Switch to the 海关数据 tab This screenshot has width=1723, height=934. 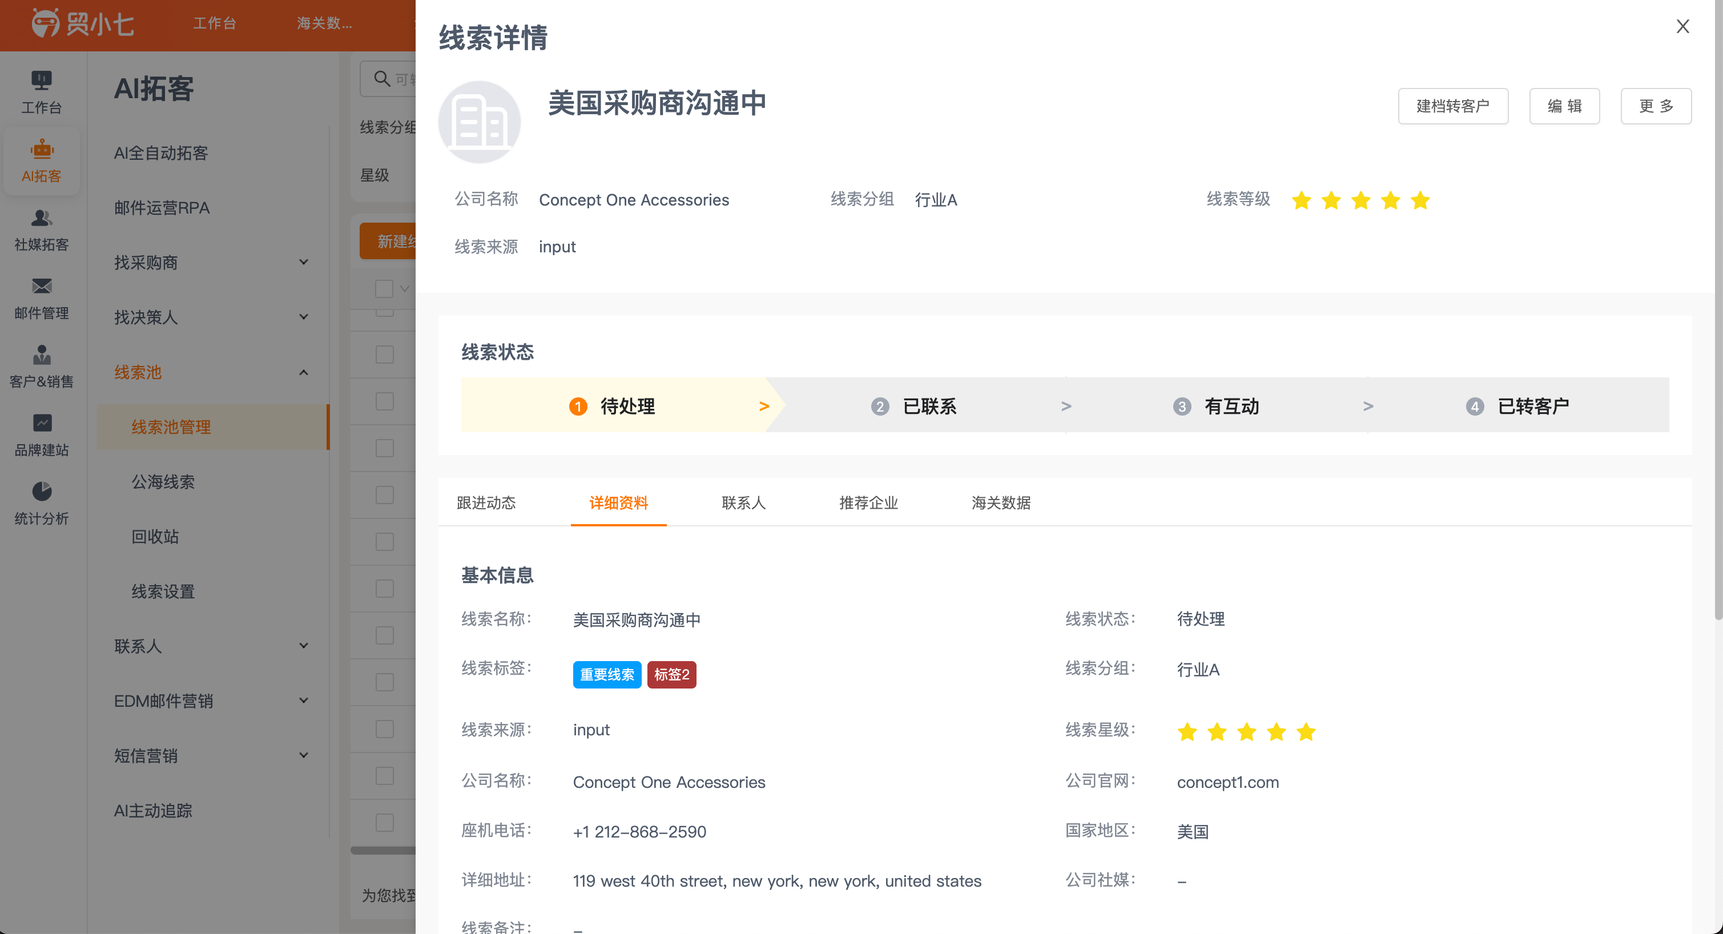[1001, 502]
